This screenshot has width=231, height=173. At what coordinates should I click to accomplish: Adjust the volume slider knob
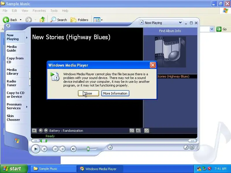pos(88,149)
